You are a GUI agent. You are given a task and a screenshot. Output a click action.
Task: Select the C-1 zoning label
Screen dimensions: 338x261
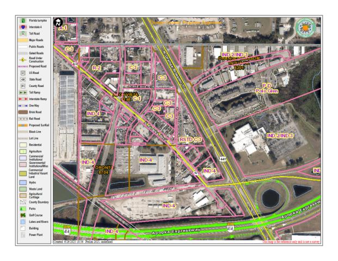click(137, 98)
